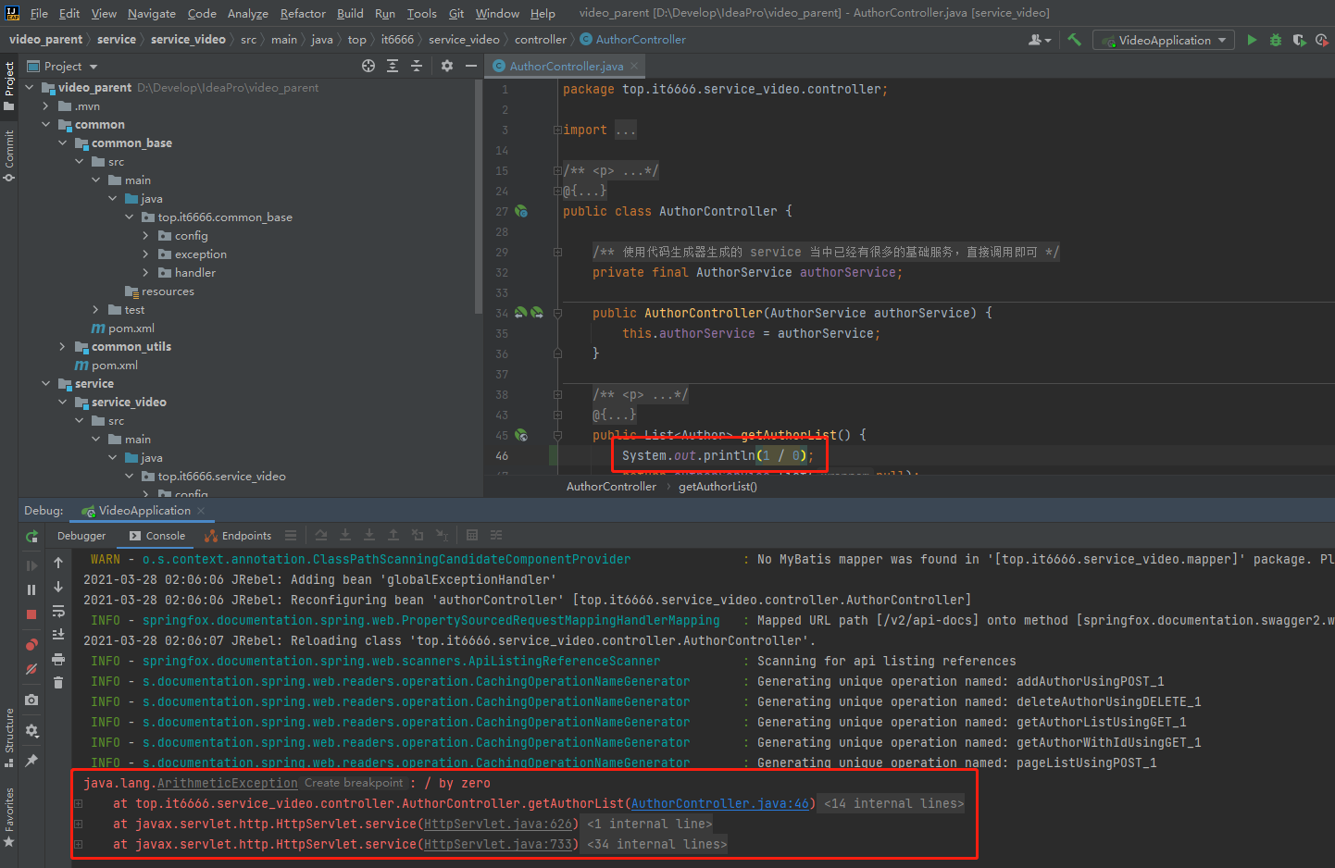The image size is (1335, 868).
Task: Run VideoApplication with coverage icon
Action: pos(1299,40)
